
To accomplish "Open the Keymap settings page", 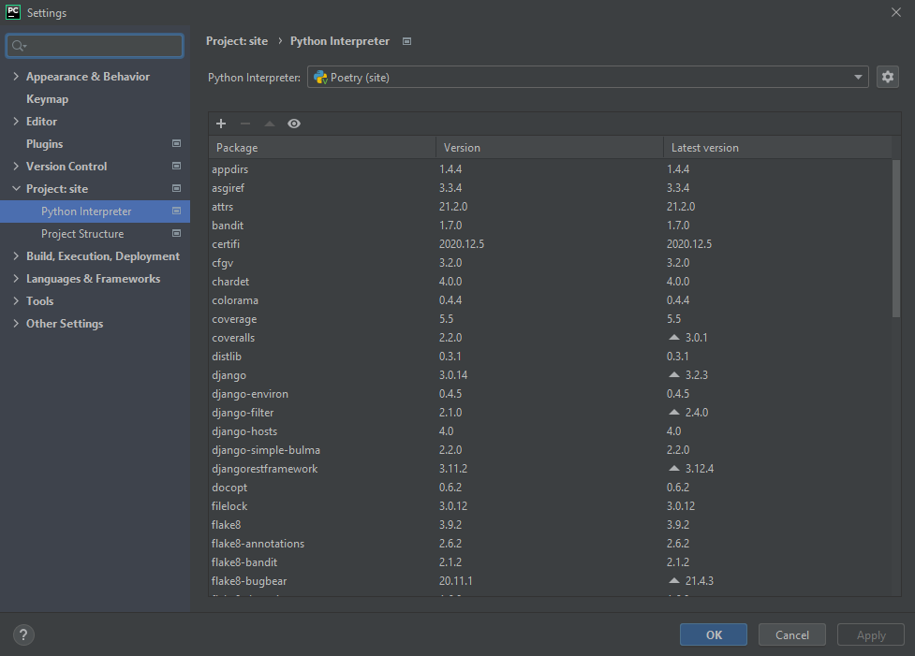I will (48, 98).
